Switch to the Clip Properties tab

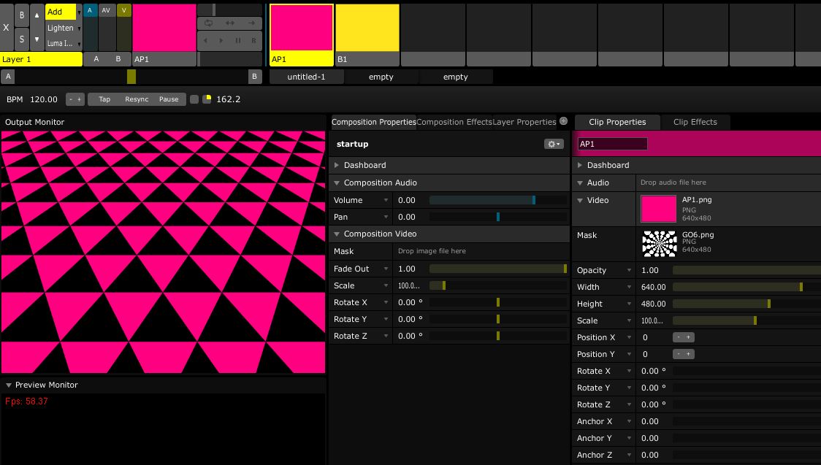(617, 123)
